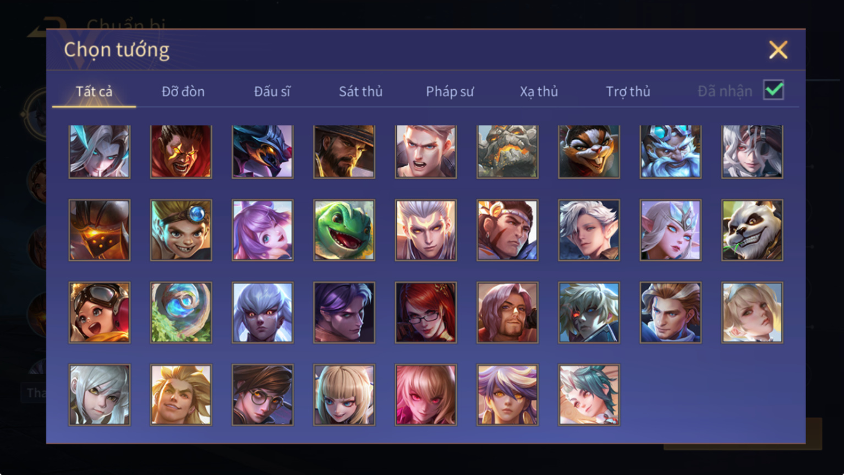Open the Pháp sư tab

pyautogui.click(x=450, y=91)
